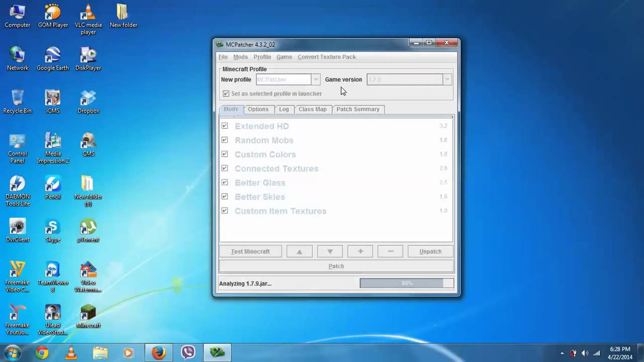
Task: Switch to the Patch Summary tab
Action: [358, 109]
